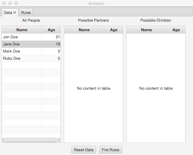The image size is (193, 155).
Task: Close the Ancestry window
Action: point(4,3)
